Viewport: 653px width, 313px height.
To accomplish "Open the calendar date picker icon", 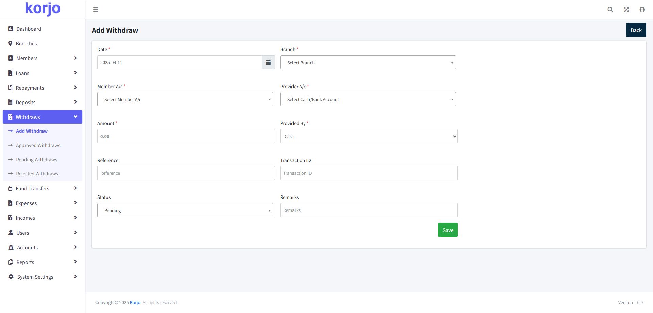I will [x=268, y=62].
